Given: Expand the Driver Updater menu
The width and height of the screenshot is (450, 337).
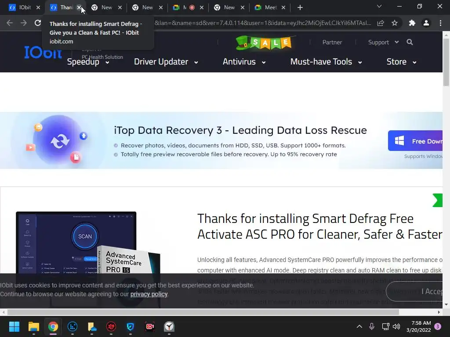Looking at the screenshot, I should [166, 62].
